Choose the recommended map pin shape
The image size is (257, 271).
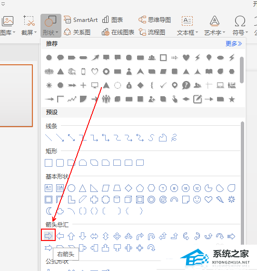point(175,85)
